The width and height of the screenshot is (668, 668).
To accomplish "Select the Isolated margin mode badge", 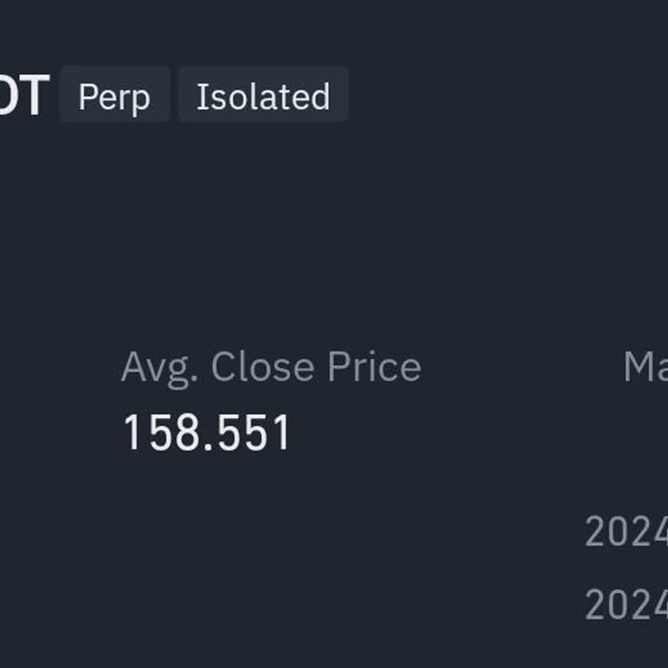I will pyautogui.click(x=263, y=97).
